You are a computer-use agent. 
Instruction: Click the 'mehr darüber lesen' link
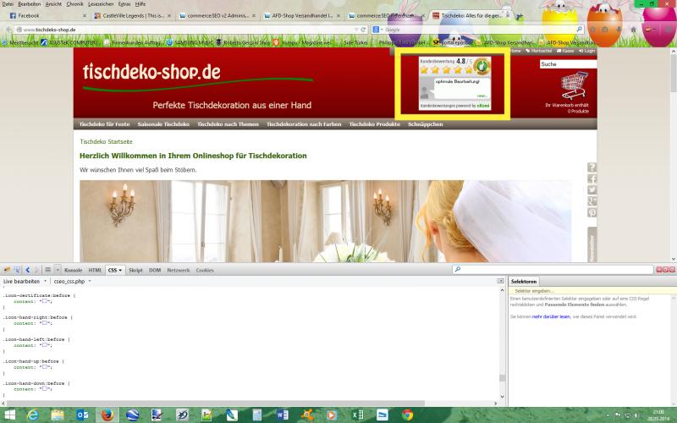552,316
